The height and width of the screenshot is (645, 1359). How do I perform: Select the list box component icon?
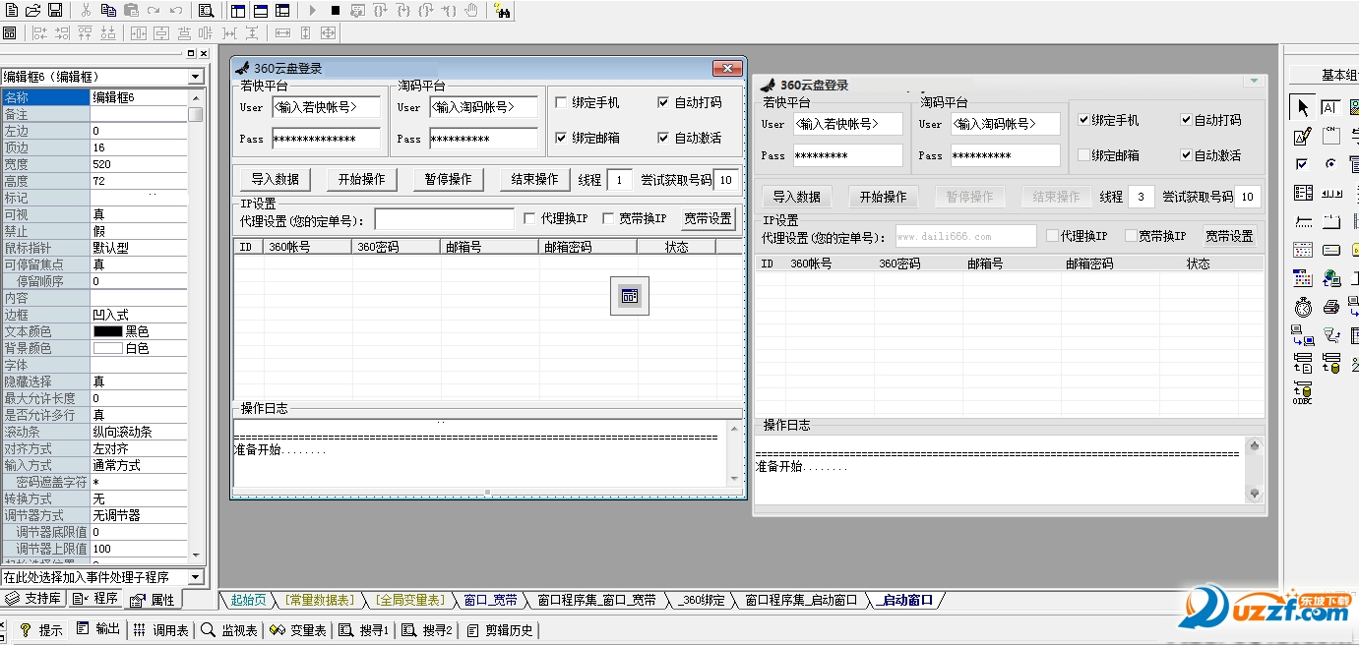pyautogui.click(x=1304, y=193)
